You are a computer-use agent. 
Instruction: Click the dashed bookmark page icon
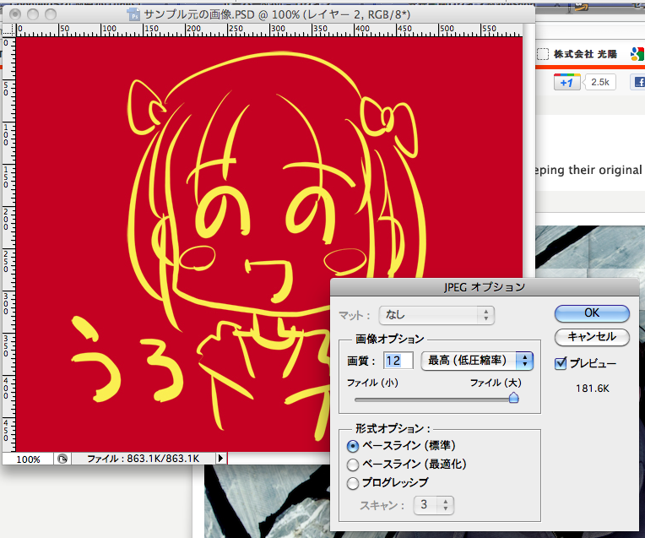point(543,54)
